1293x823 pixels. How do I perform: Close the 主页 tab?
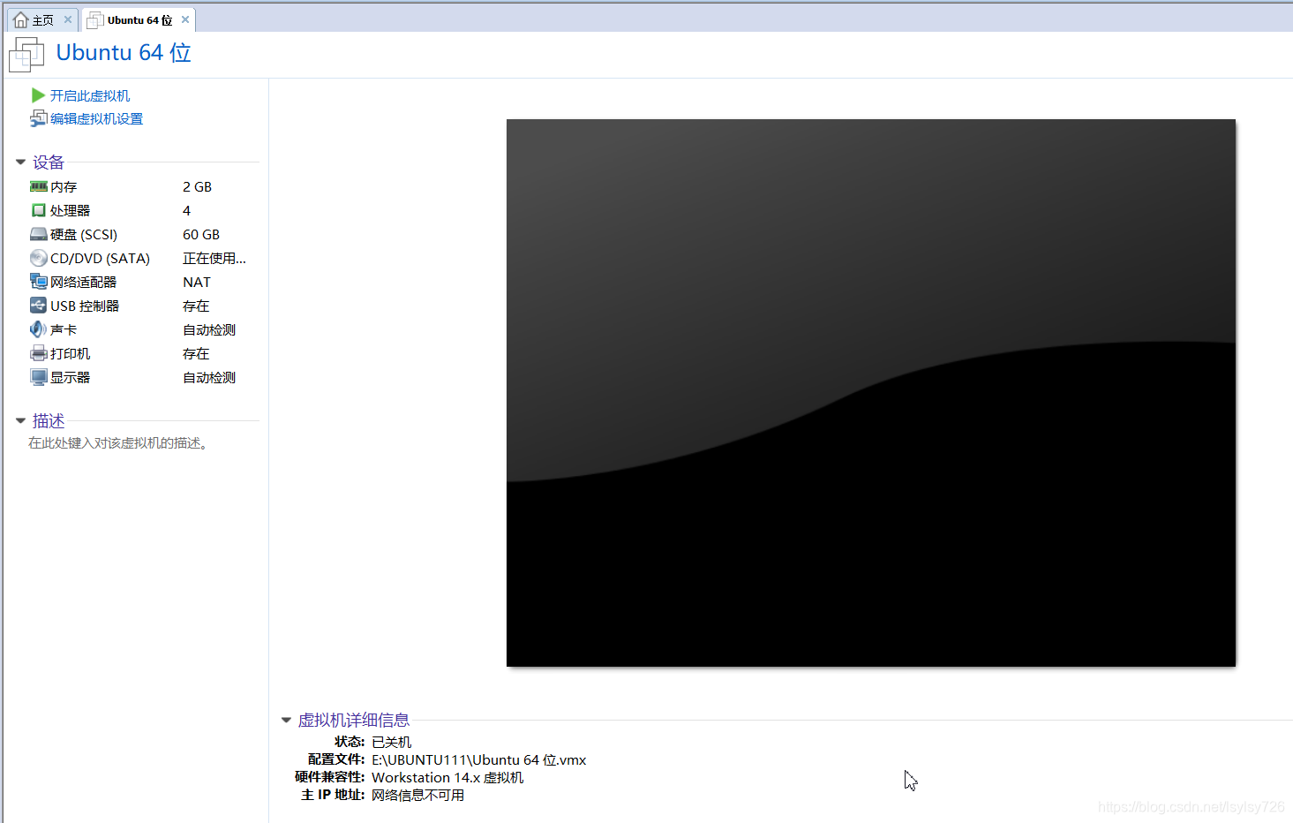tap(68, 19)
